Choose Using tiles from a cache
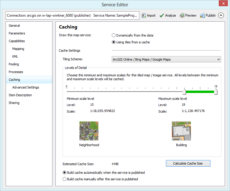230x191 pixels. [114, 42]
